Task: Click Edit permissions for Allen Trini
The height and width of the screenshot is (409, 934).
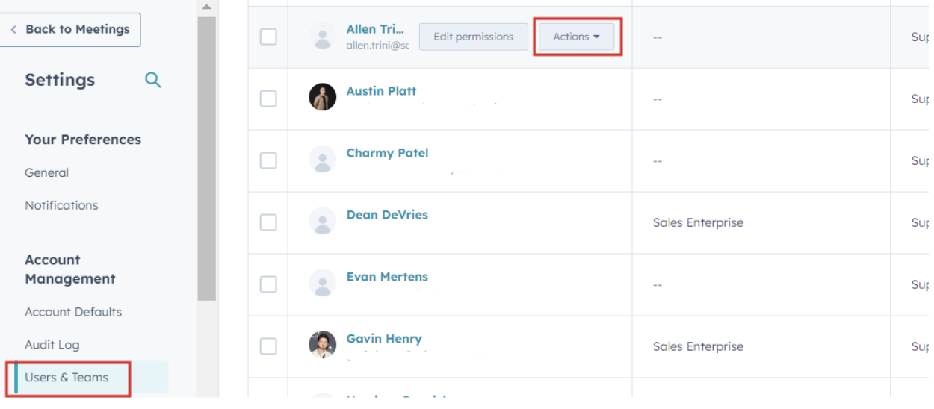Action: [473, 37]
